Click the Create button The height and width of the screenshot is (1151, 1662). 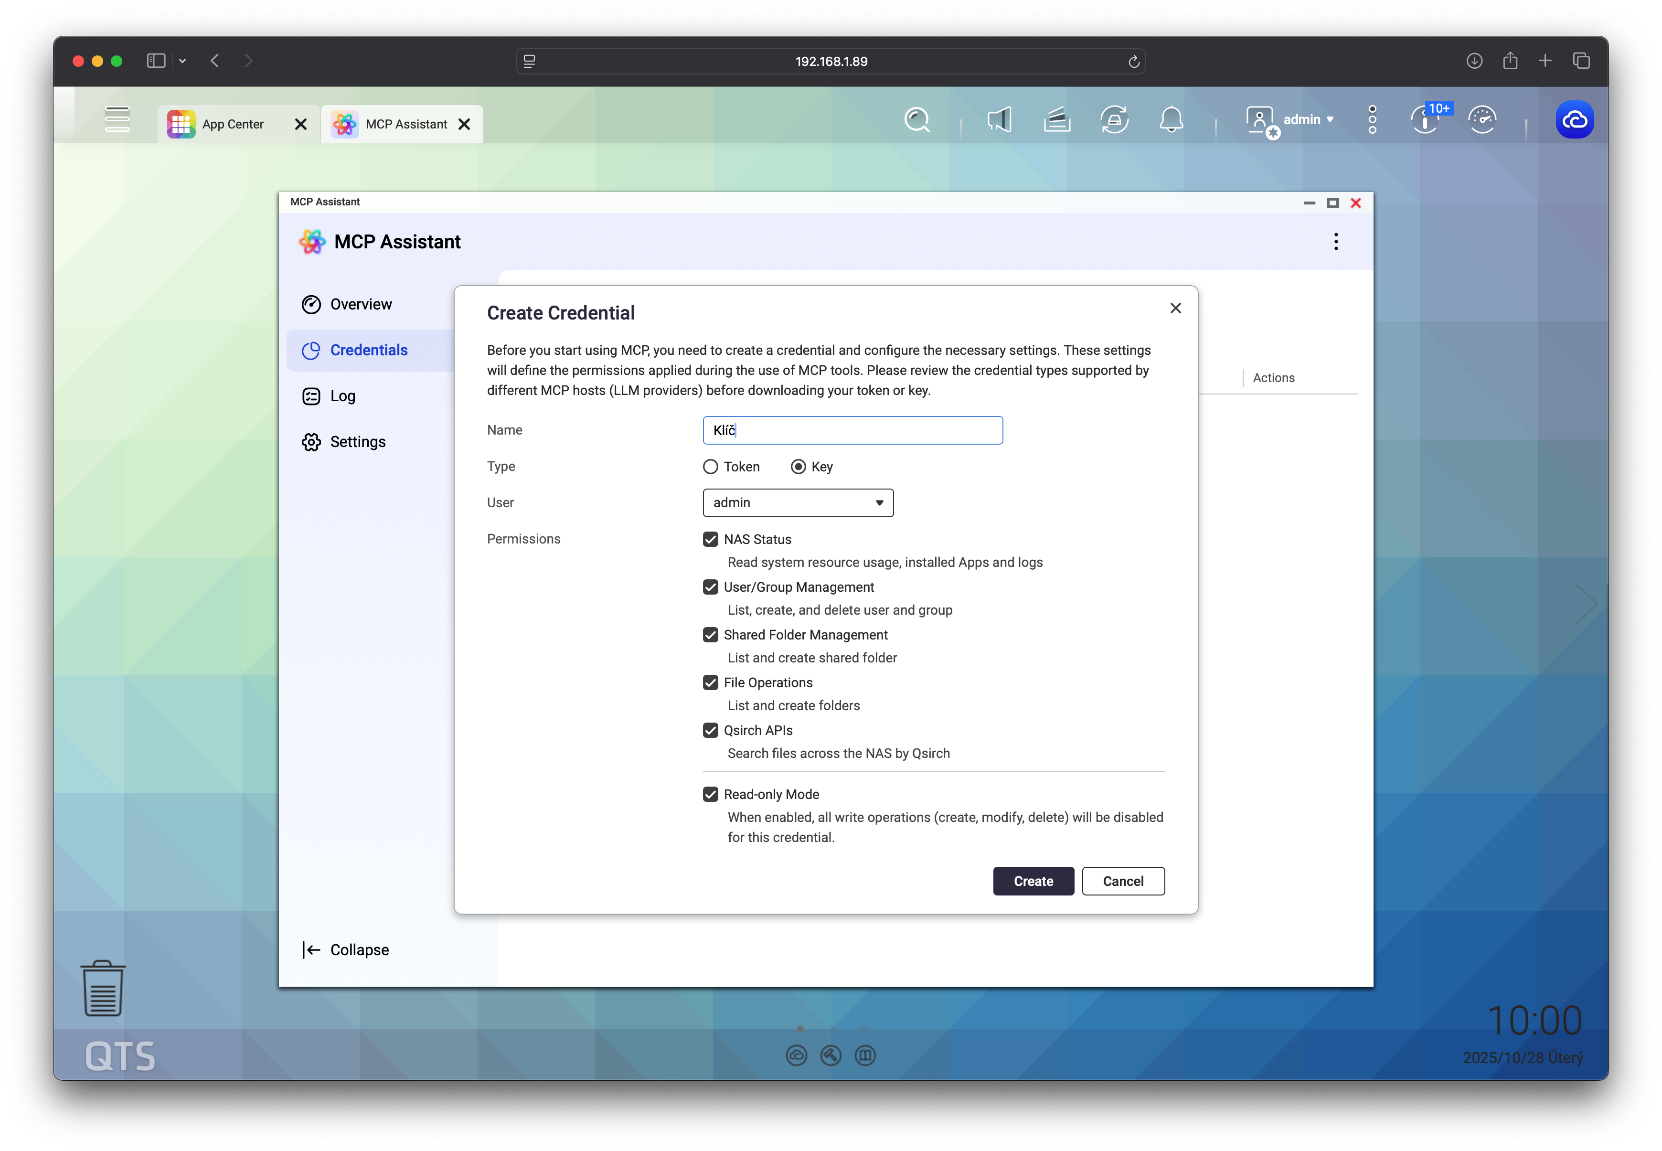pyautogui.click(x=1033, y=881)
